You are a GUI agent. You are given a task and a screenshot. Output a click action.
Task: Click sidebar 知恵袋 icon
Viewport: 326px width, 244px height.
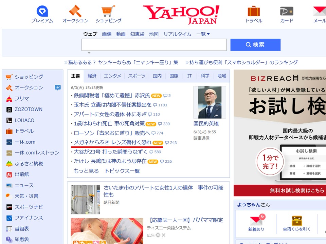9,240
